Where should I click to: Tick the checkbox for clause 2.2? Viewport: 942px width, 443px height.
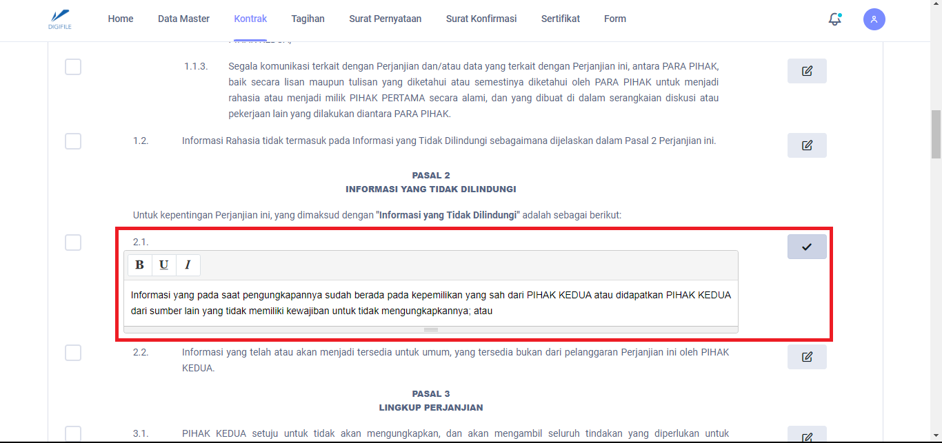coord(73,353)
